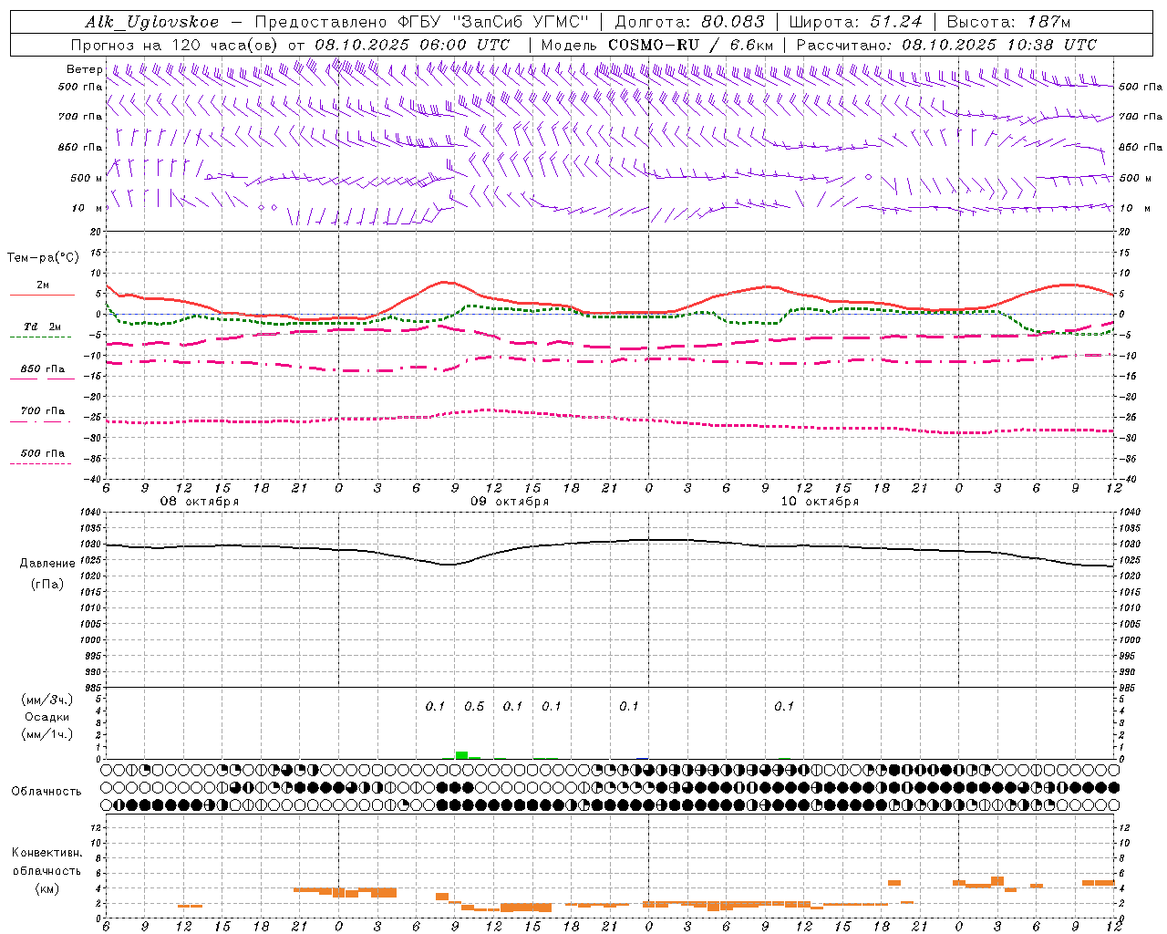This screenshot has width=1167, height=934.
Task: Click the Осадки precipitation label
Action: pyautogui.click(x=47, y=717)
